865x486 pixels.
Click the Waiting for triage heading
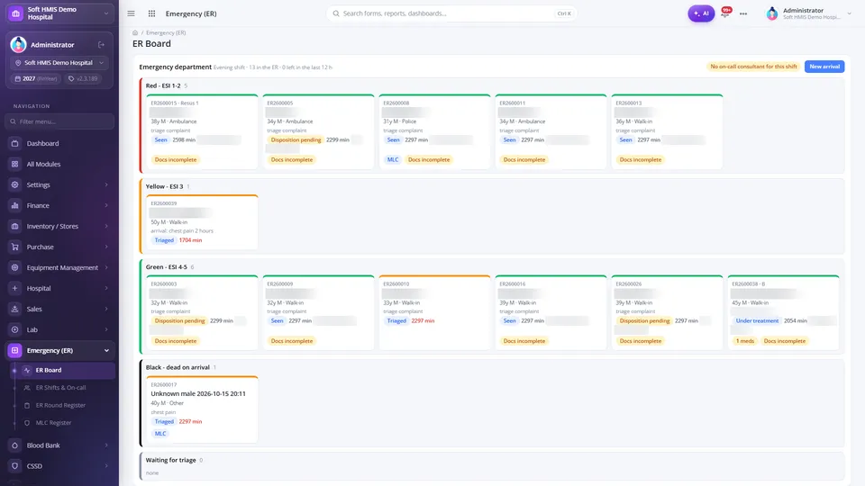click(170, 460)
